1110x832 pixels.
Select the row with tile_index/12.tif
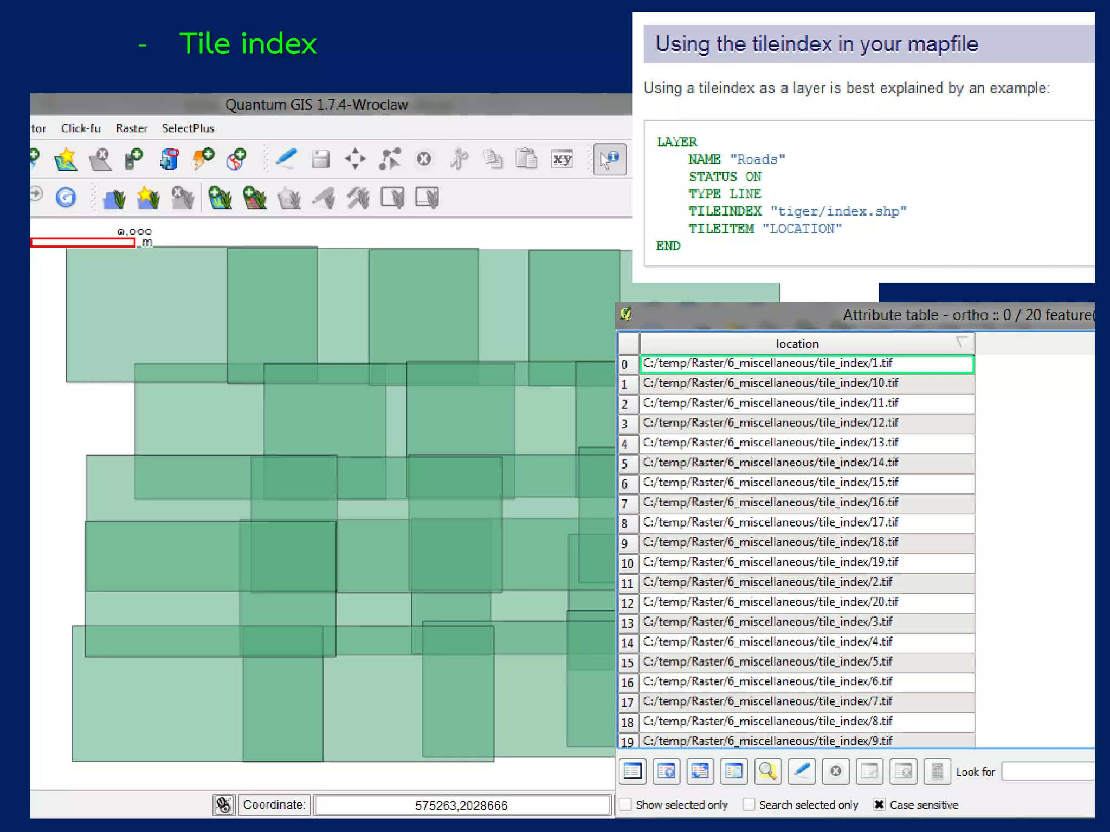click(807, 423)
